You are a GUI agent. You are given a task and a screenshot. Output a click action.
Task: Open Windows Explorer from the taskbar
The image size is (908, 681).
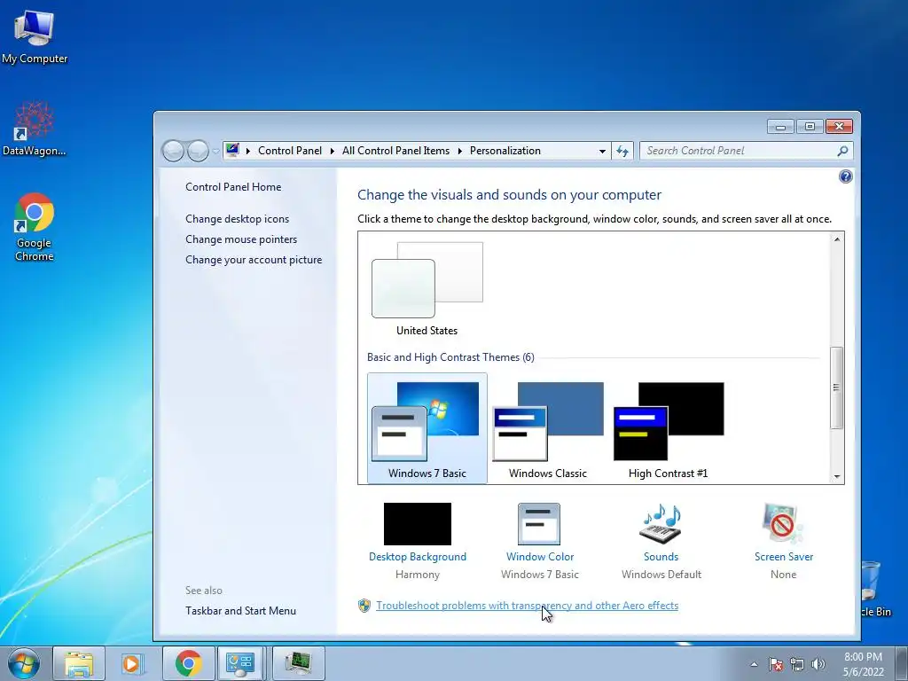pos(79,663)
